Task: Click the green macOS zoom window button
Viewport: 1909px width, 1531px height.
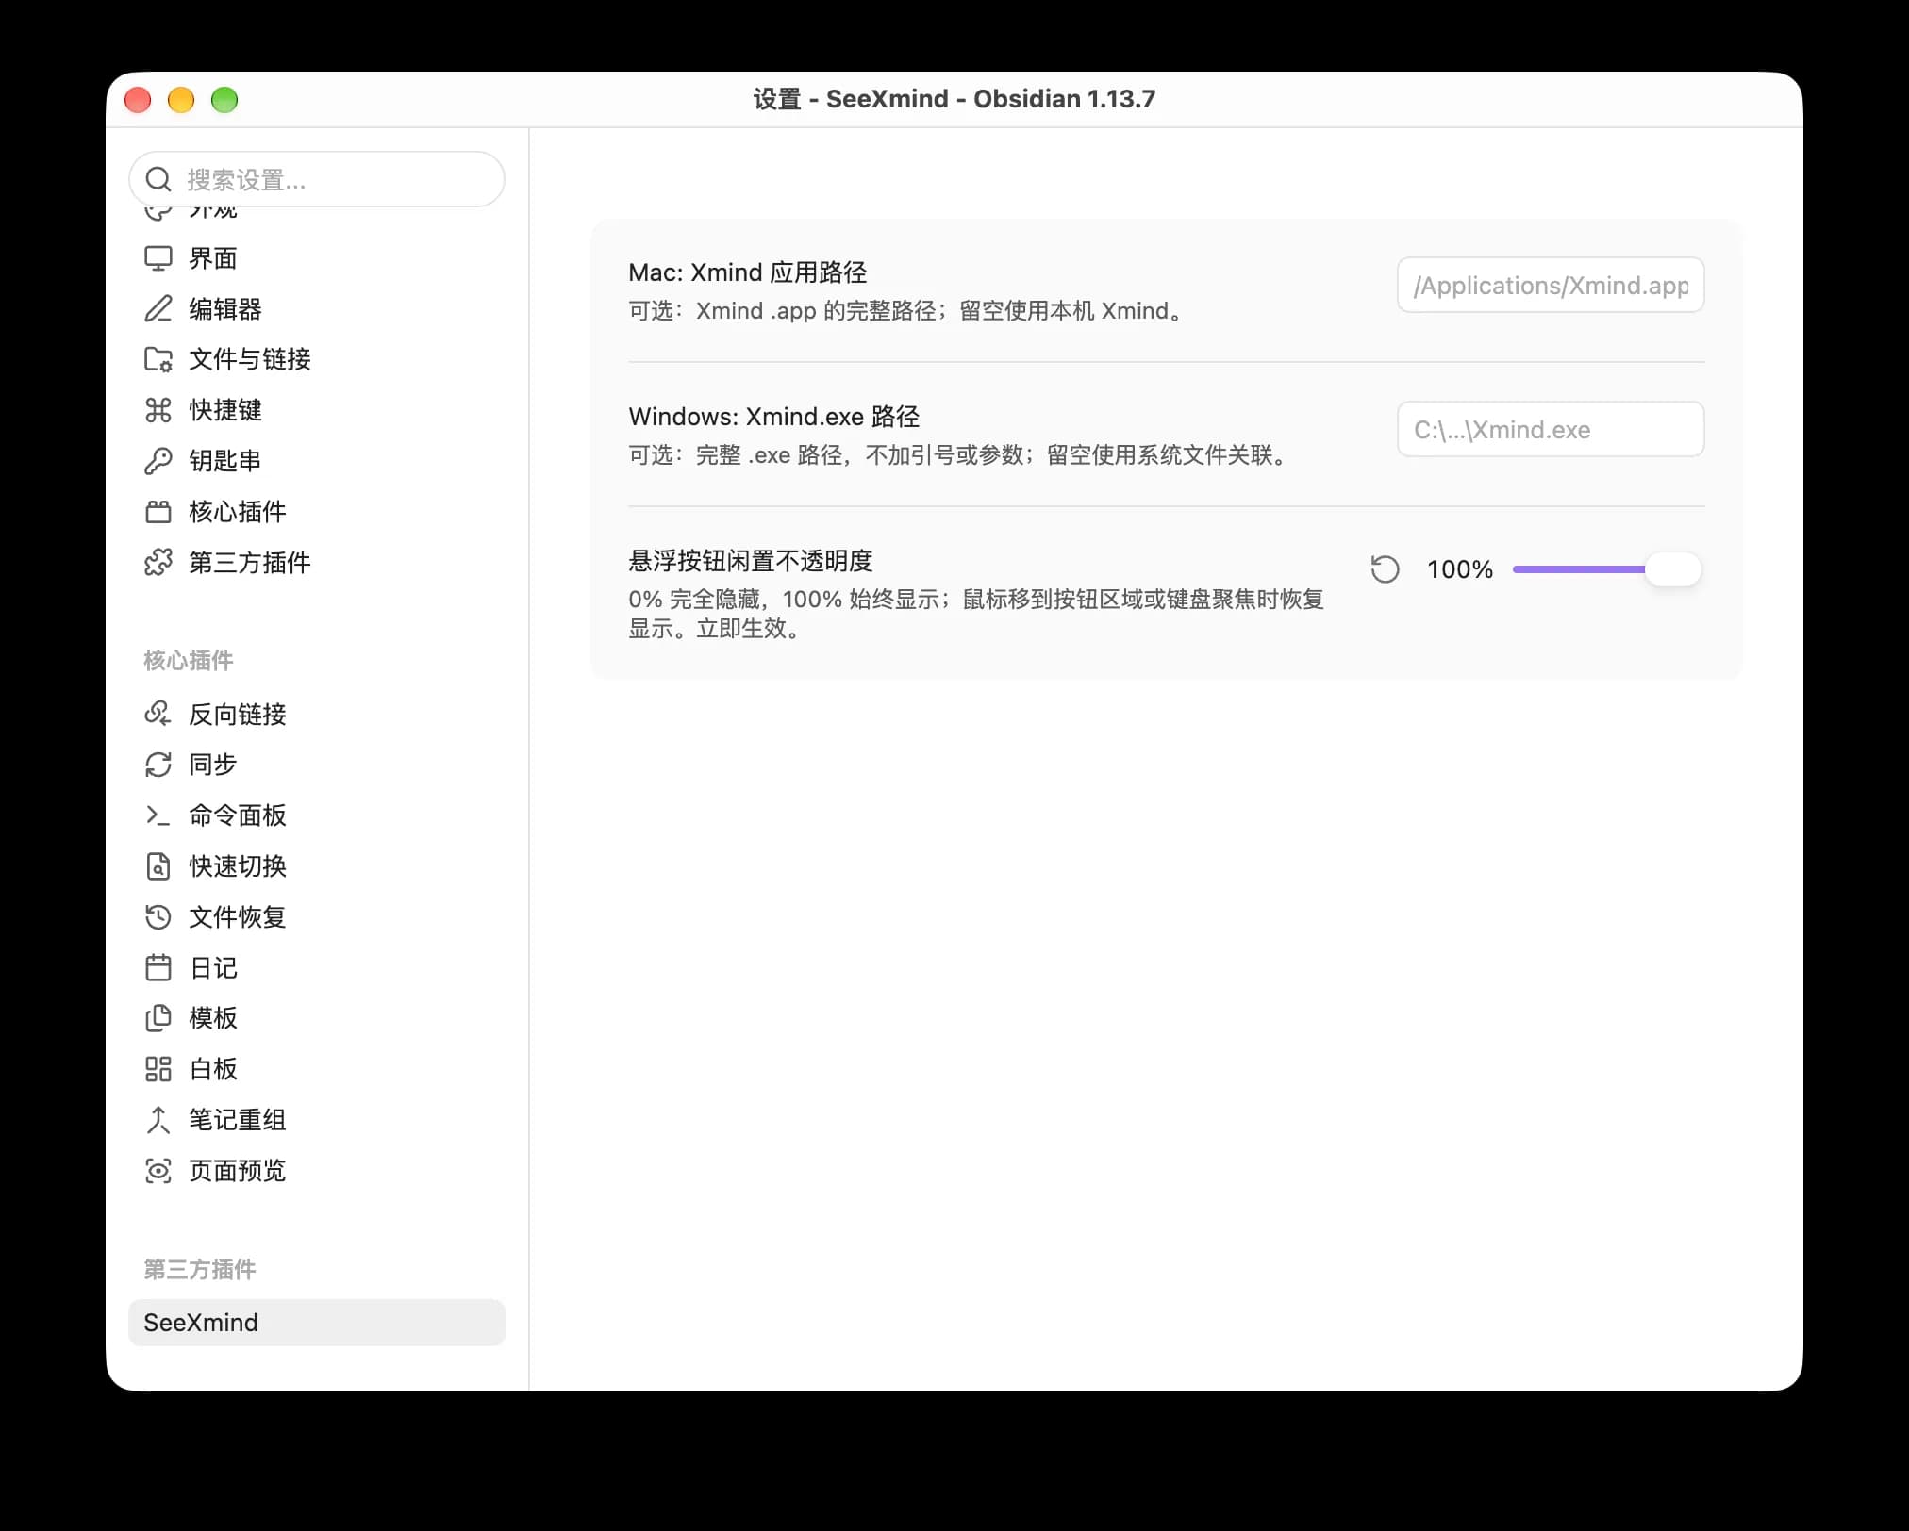Action: 224,99
